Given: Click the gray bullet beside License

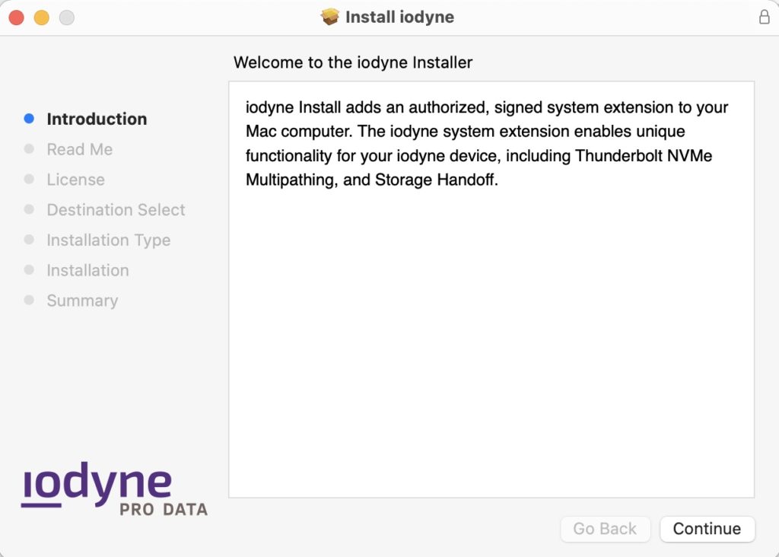Looking at the screenshot, I should (29, 180).
